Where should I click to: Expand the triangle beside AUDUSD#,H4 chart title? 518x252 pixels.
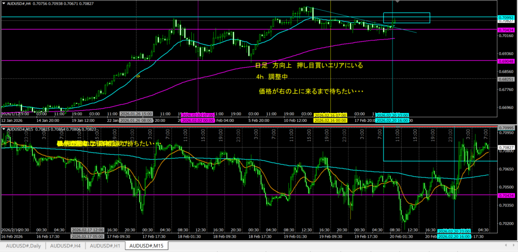pos(4,3)
